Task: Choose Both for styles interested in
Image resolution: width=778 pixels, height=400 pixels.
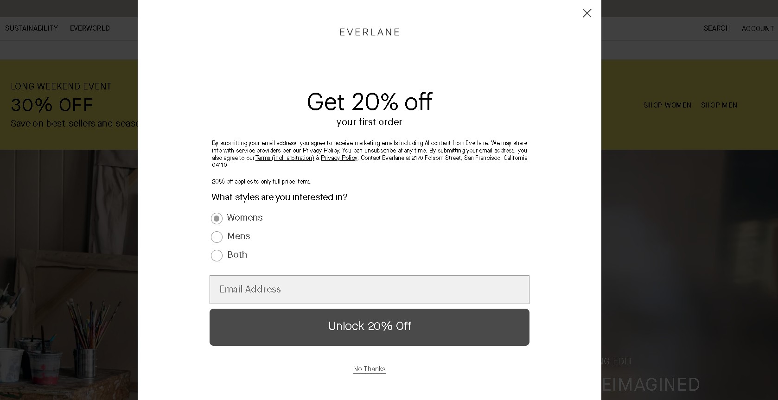Action: pos(217,255)
